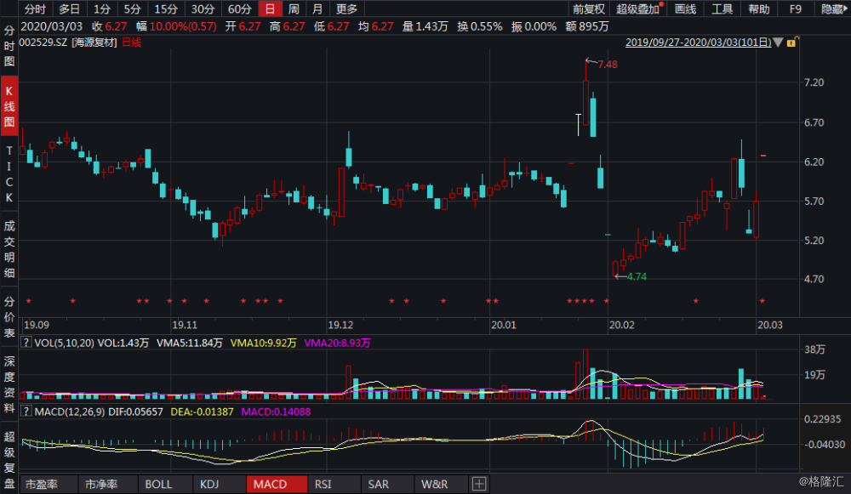Click the 7.48 high price marker
The width and height of the screenshot is (851, 494).
[x=608, y=64]
